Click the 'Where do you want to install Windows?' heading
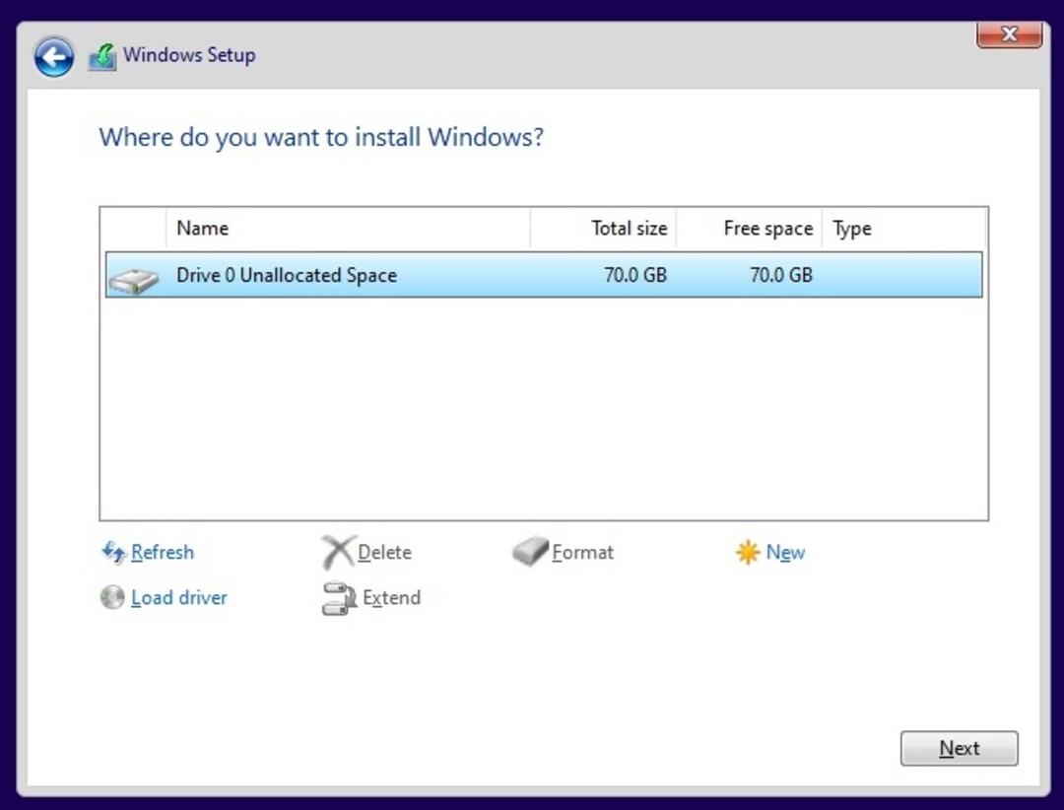This screenshot has height=810, width=1064. tap(321, 137)
